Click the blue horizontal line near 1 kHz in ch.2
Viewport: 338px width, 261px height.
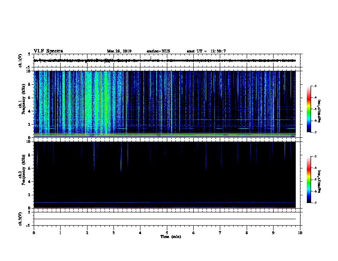[165, 203]
